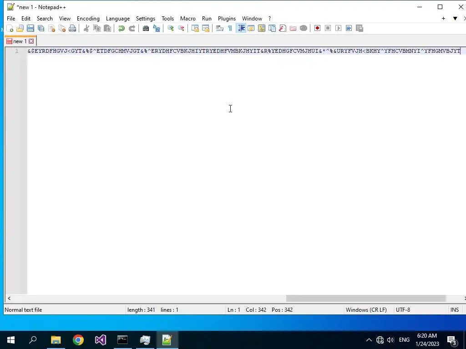Viewport: 466px width, 349px height.
Task: Open the Define Your Language icon
Action: (x=251, y=28)
